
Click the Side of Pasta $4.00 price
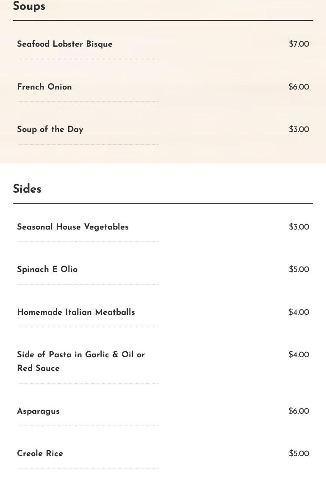(x=298, y=355)
